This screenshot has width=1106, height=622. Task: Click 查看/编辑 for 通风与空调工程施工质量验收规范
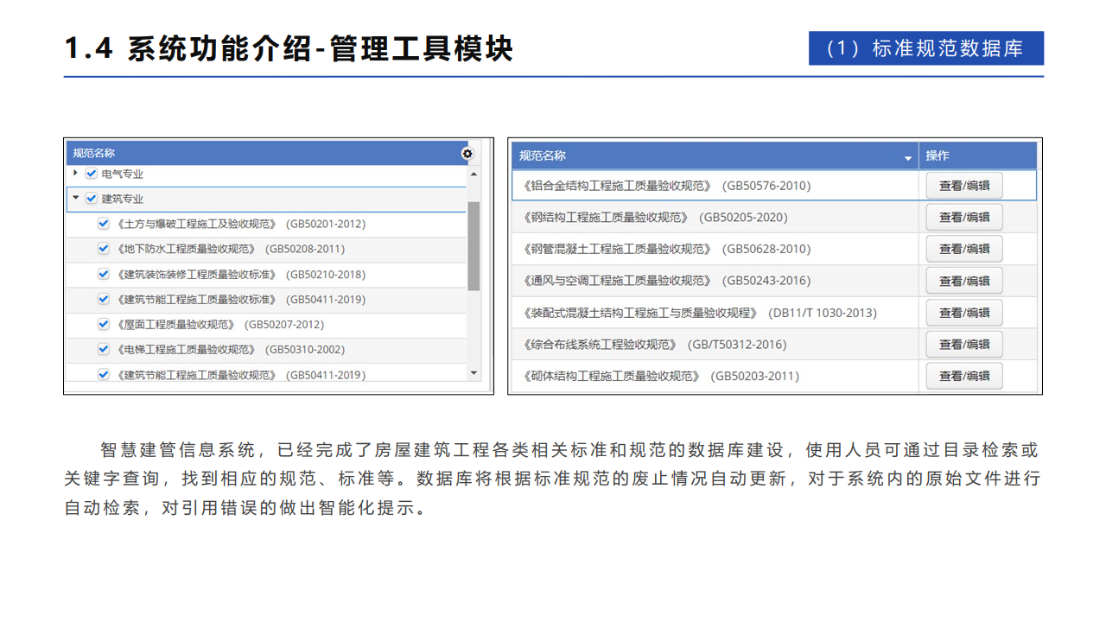pos(964,281)
